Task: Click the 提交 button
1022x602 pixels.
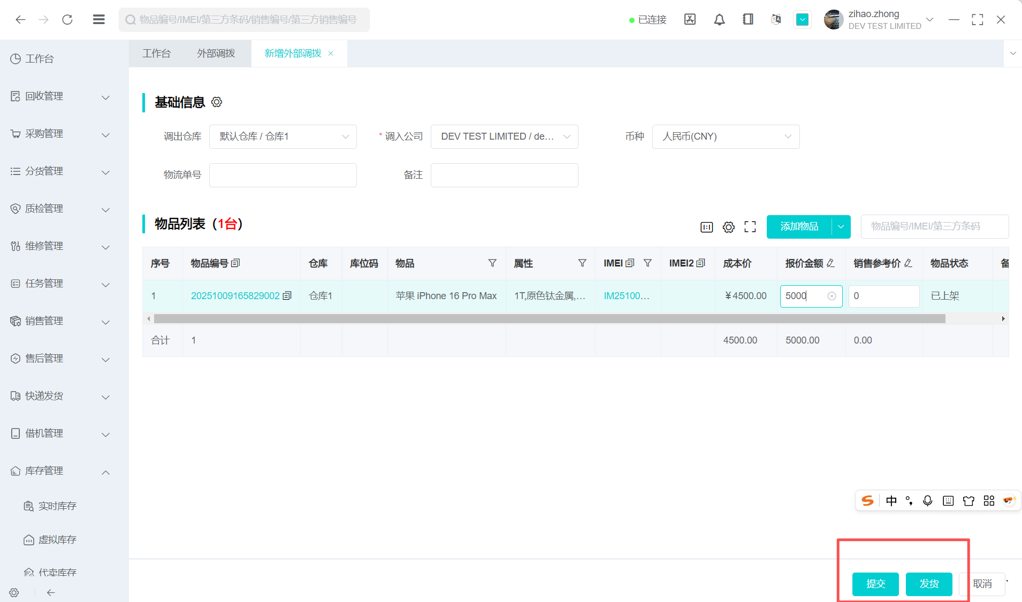Action: [875, 584]
